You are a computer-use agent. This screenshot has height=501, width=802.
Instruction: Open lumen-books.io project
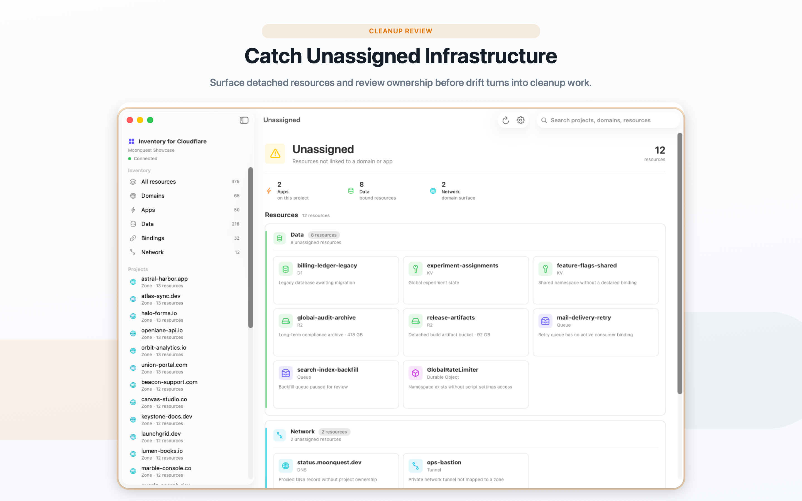pos(185,454)
